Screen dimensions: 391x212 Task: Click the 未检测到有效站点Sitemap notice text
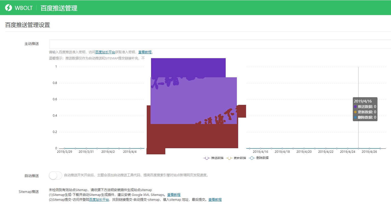pyautogui.click(x=100, y=190)
